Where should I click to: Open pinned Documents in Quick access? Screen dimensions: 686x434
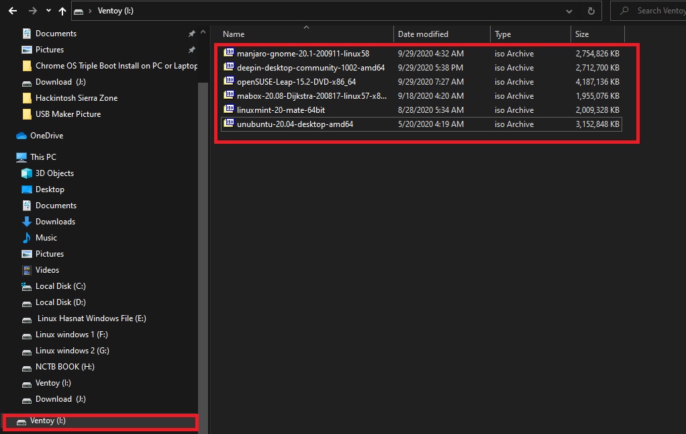pyautogui.click(x=56, y=34)
